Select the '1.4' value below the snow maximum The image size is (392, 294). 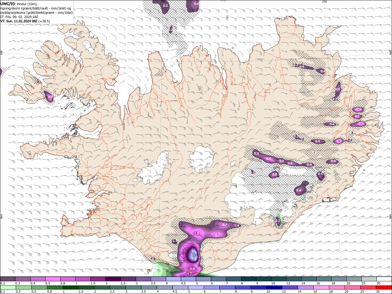pyautogui.click(x=193, y=269)
